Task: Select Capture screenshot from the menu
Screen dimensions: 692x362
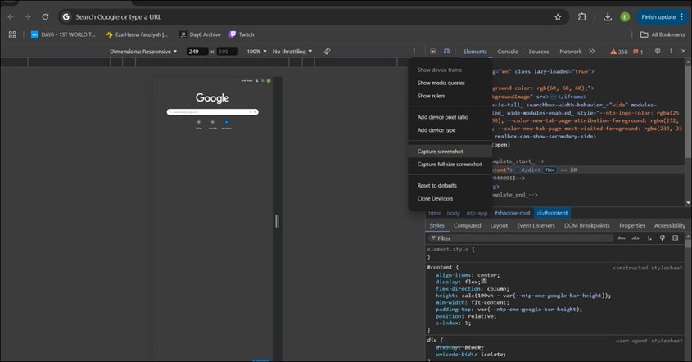Action: tap(440, 152)
